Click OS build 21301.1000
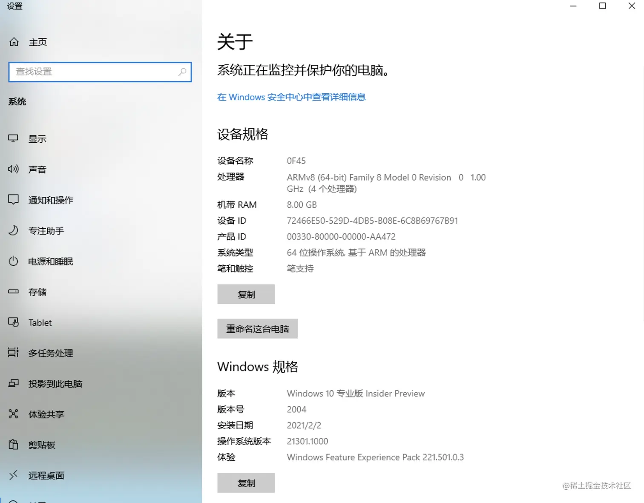 (x=308, y=441)
